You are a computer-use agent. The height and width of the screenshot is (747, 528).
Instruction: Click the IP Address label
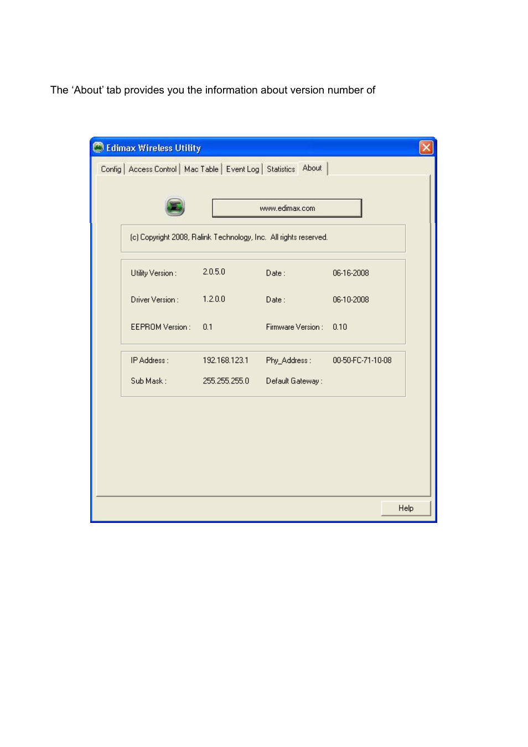[x=149, y=360]
